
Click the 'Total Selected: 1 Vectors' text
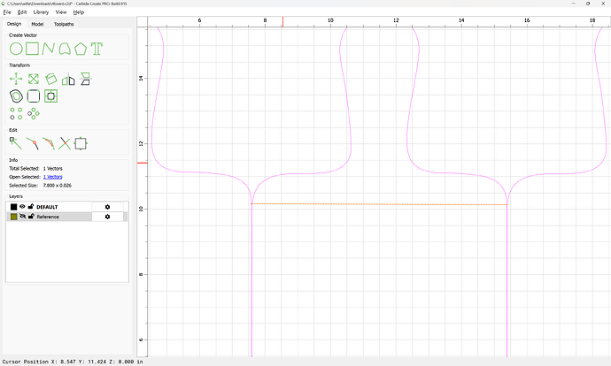pos(35,169)
